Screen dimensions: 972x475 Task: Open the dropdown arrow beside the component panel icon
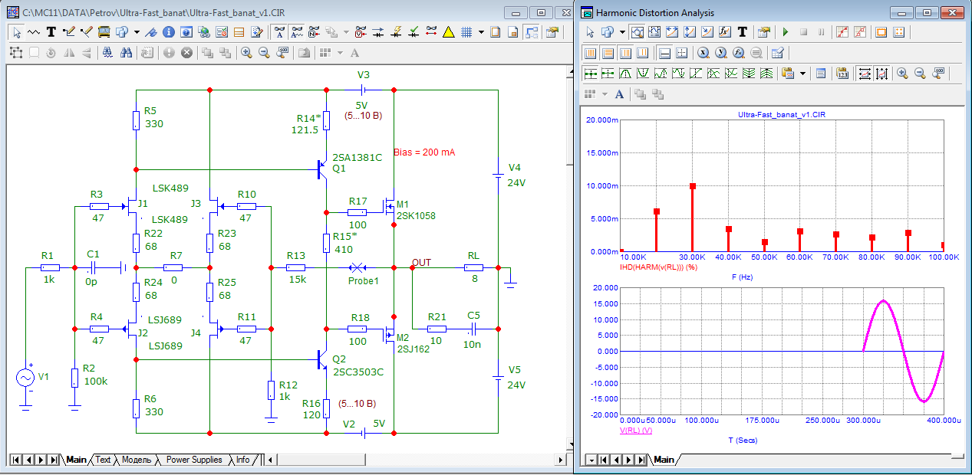(x=136, y=32)
